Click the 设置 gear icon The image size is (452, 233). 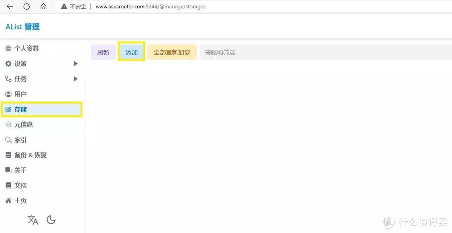point(8,63)
